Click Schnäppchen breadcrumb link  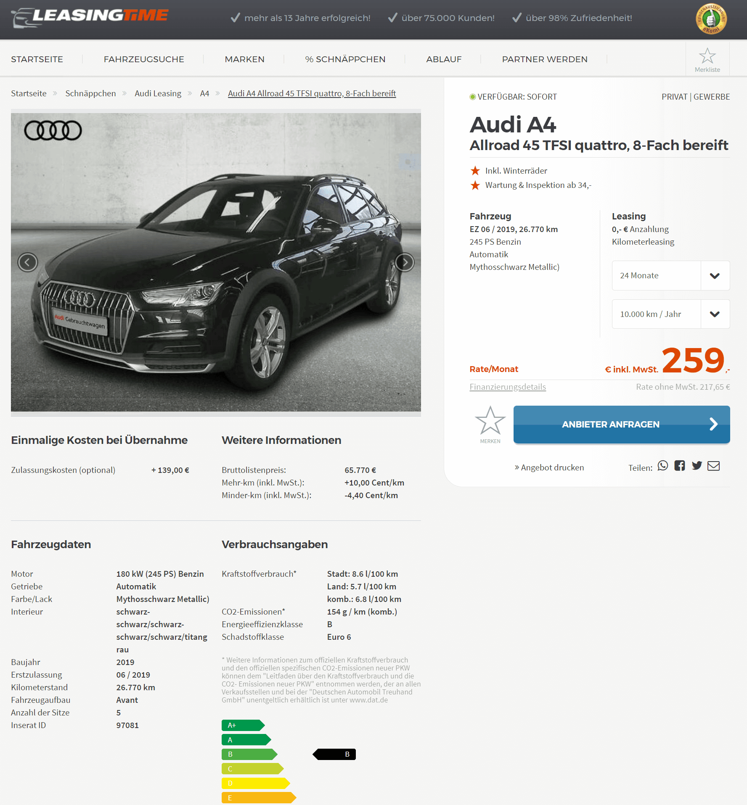coord(90,93)
